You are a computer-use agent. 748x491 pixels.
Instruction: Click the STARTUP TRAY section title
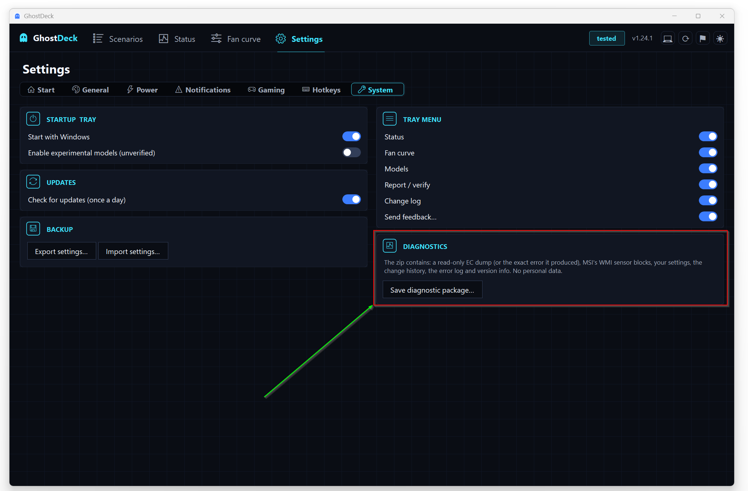tap(71, 119)
